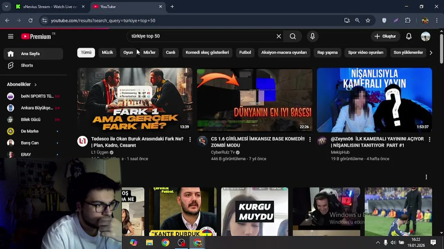Image resolution: width=444 pixels, height=249 pixels.
Task: Click the microphone icon in system tray
Action: pos(386,243)
